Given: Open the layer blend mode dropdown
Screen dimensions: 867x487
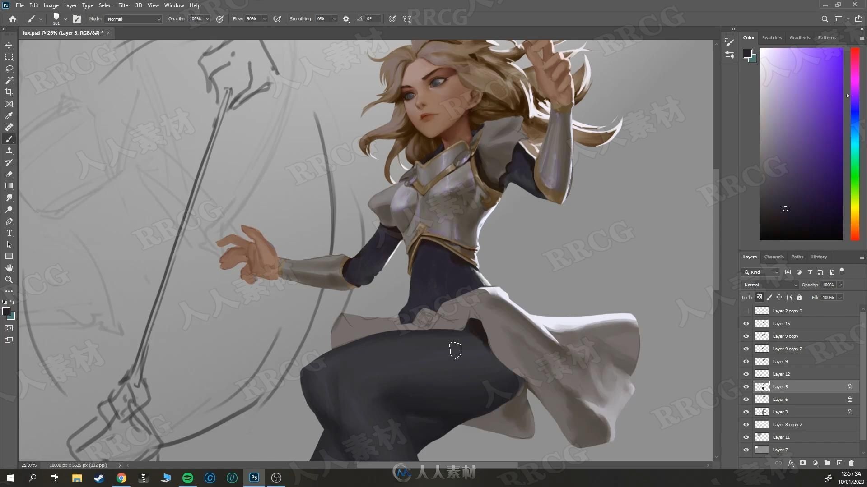Looking at the screenshot, I should [770, 285].
